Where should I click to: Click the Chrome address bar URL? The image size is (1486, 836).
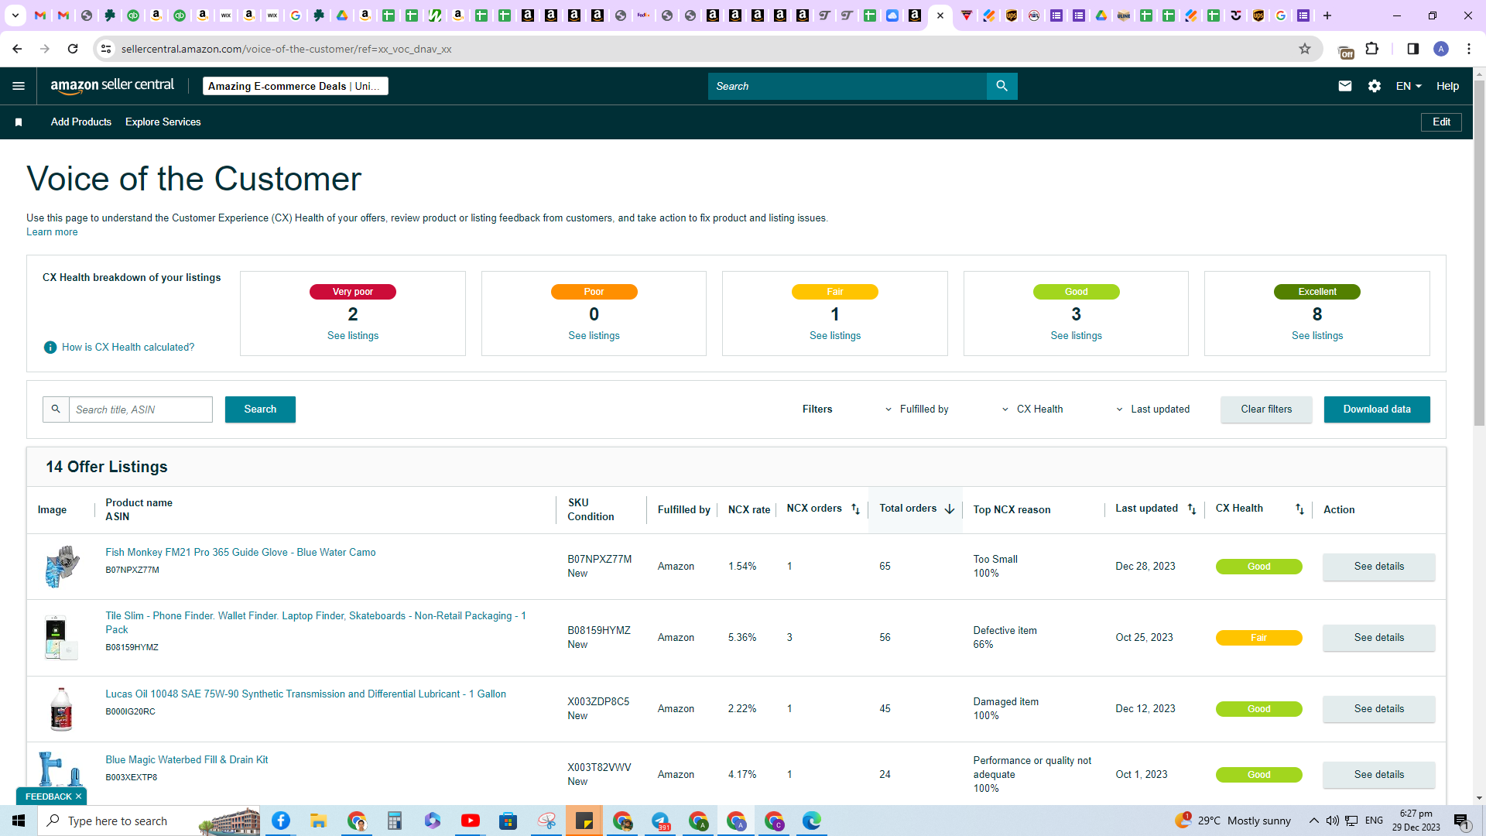(x=286, y=49)
